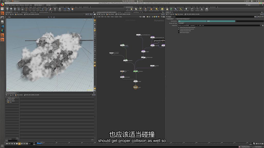Viewport: 264px width, 148px height.
Task: Add a GI Light from shelf
Action: click(x=171, y=10)
